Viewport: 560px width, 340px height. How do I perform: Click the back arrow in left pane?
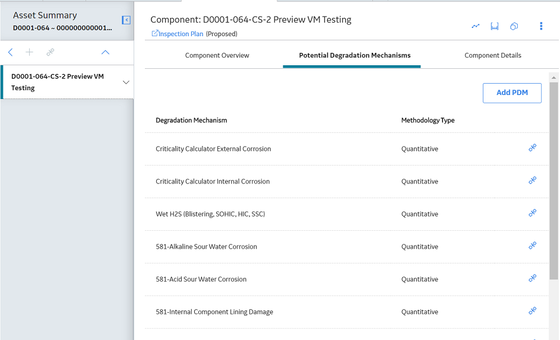[10, 52]
